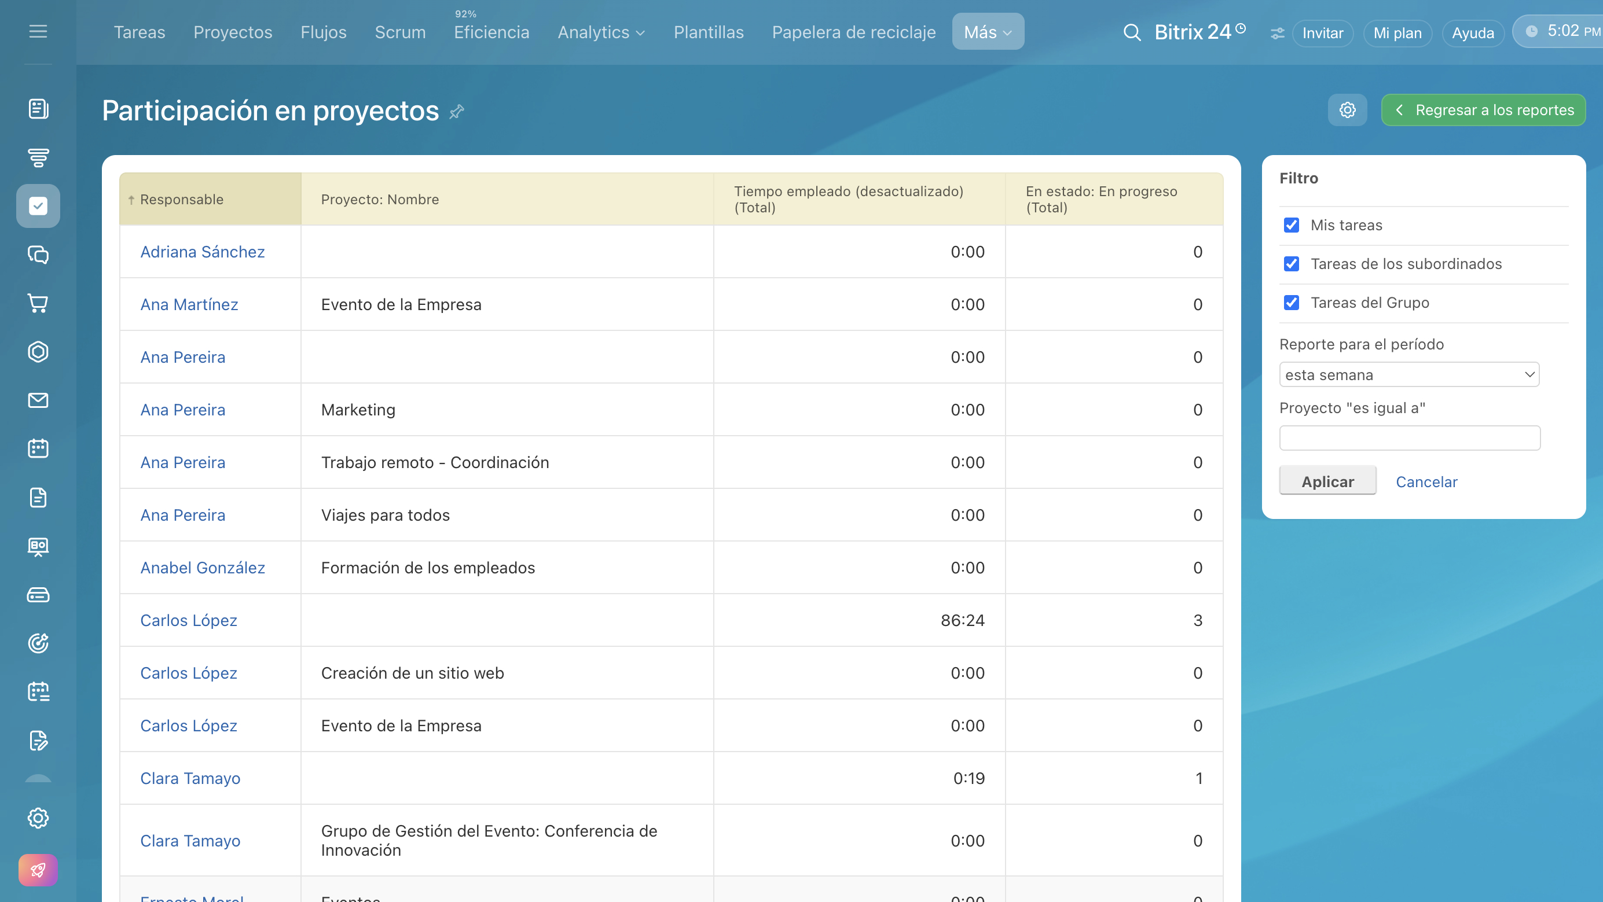This screenshot has width=1603, height=902.
Task: Expand the Analytics menu
Action: pyautogui.click(x=601, y=32)
